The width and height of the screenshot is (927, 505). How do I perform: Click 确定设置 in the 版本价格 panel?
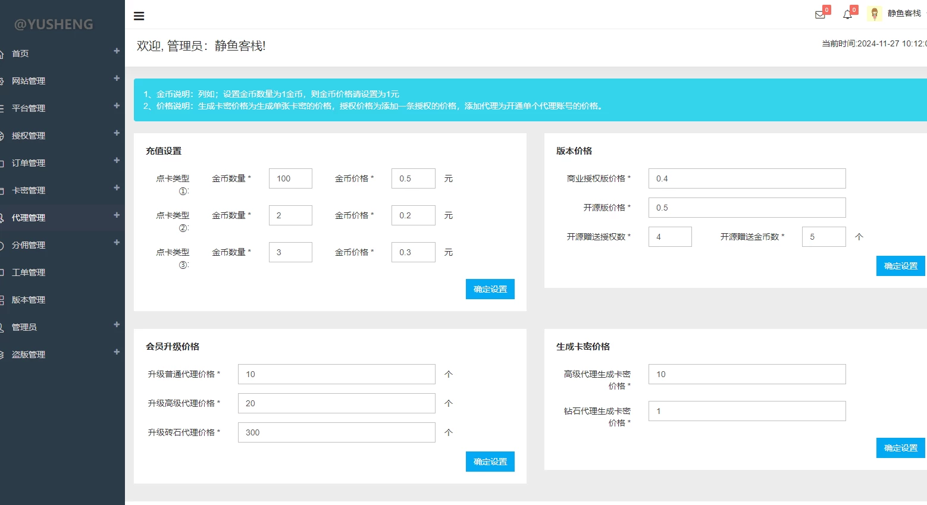(x=900, y=266)
